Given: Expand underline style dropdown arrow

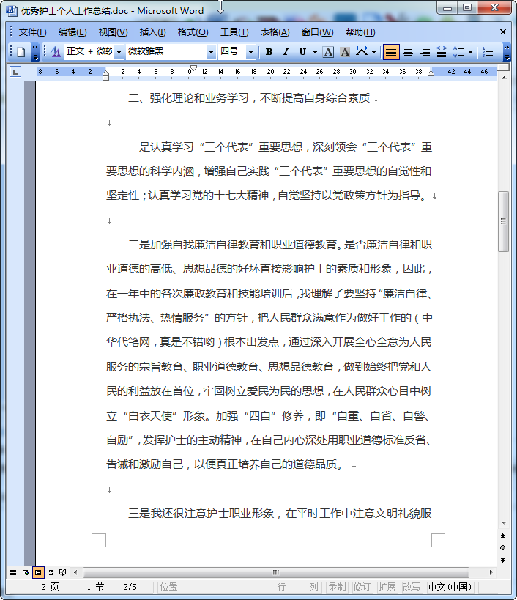Looking at the screenshot, I should (x=315, y=52).
